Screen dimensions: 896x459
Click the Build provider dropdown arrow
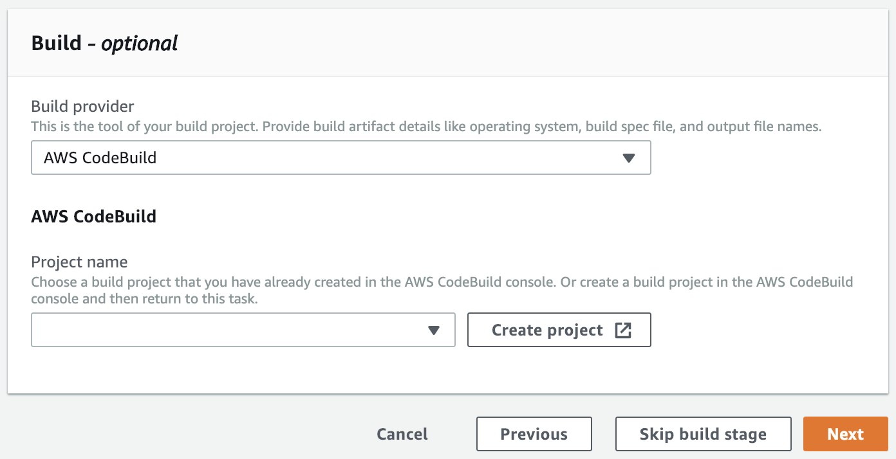tap(629, 158)
